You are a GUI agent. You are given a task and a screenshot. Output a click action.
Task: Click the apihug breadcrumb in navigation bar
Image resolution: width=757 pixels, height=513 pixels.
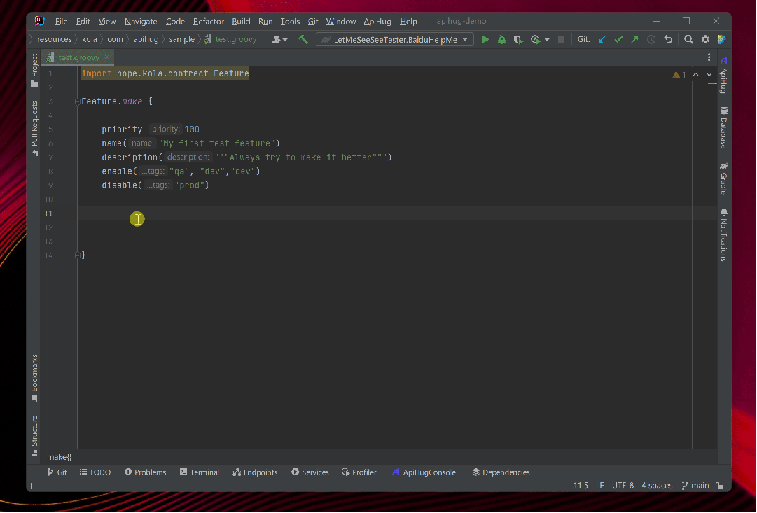[x=146, y=40]
